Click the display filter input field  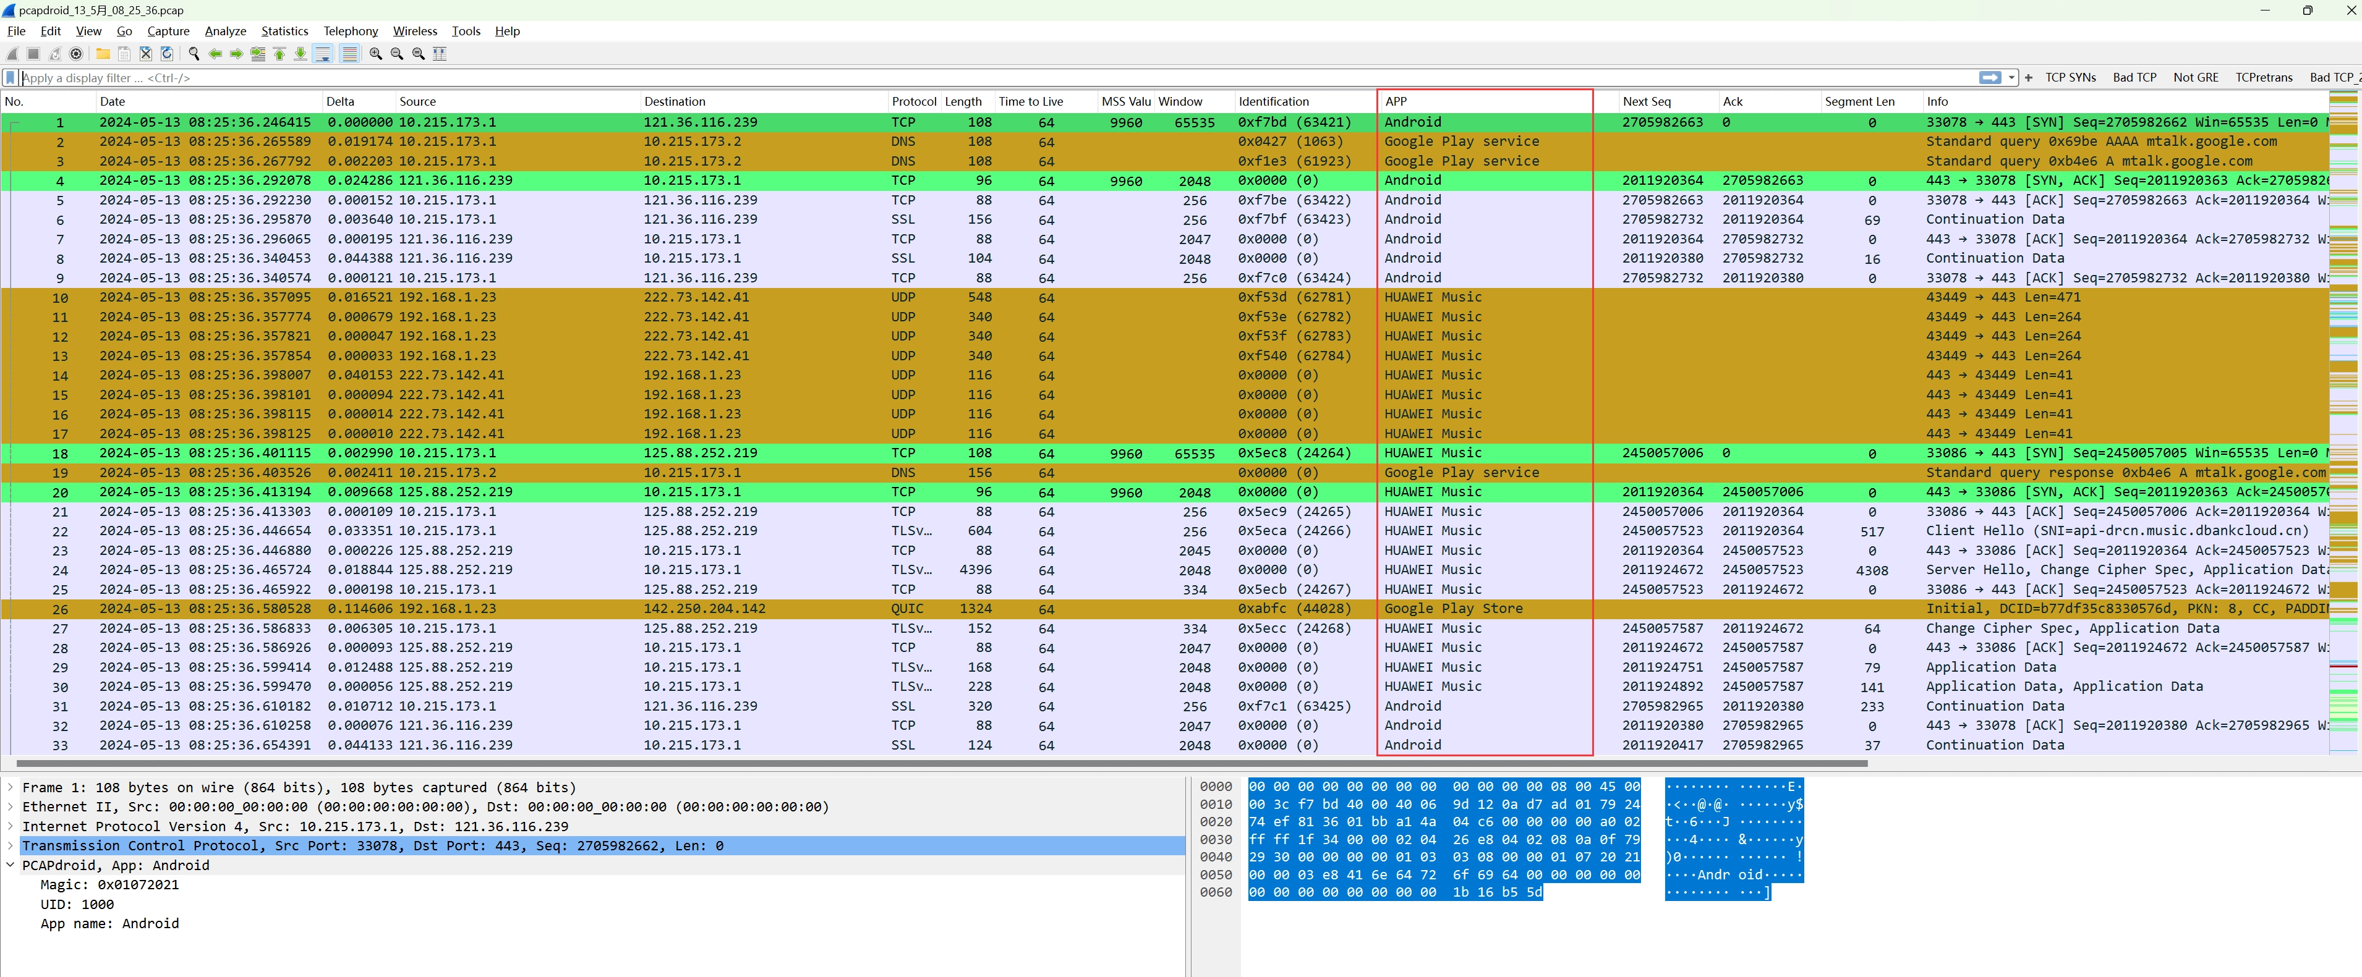pyautogui.click(x=917, y=78)
